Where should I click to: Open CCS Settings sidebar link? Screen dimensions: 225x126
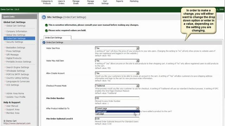pyautogui.click(x=13, y=85)
